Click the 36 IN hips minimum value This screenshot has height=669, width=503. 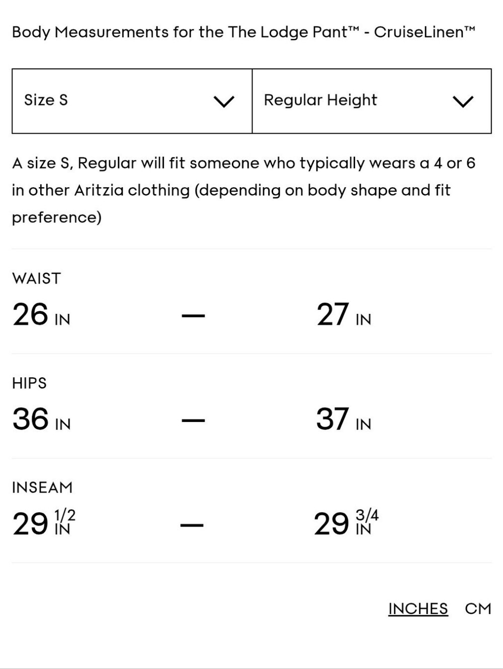[41, 420]
